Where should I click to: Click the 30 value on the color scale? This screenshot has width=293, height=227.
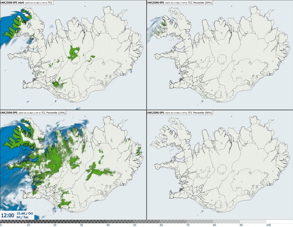click(82, 225)
